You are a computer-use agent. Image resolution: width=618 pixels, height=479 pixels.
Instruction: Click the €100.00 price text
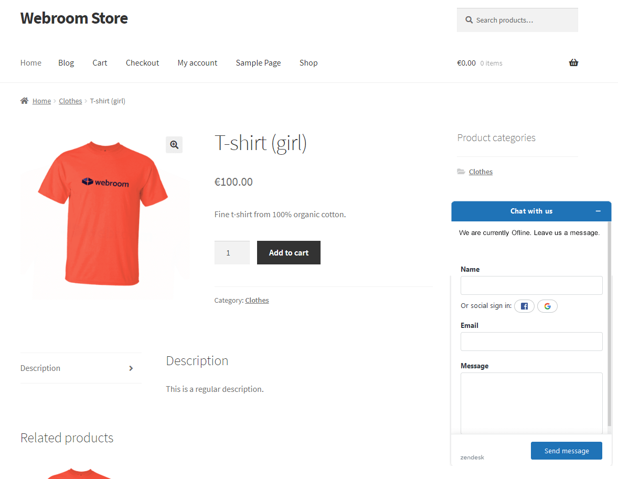pyautogui.click(x=233, y=182)
